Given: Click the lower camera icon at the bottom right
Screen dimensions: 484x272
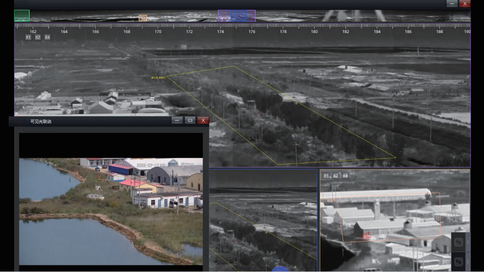Looking at the screenshot, I should click(x=459, y=262).
